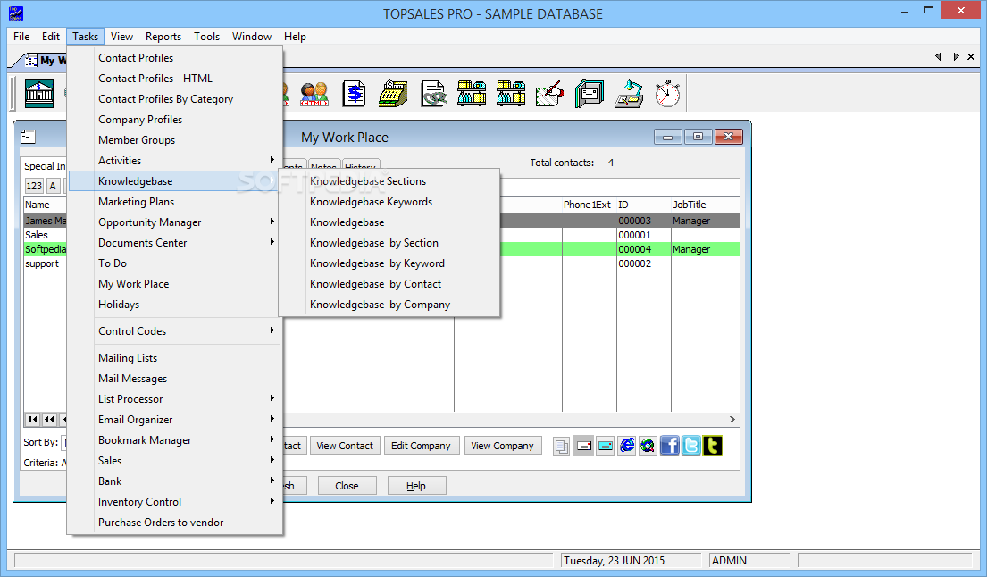Click the globe with magnifier icon
The image size is (987, 577).
pos(648,446)
